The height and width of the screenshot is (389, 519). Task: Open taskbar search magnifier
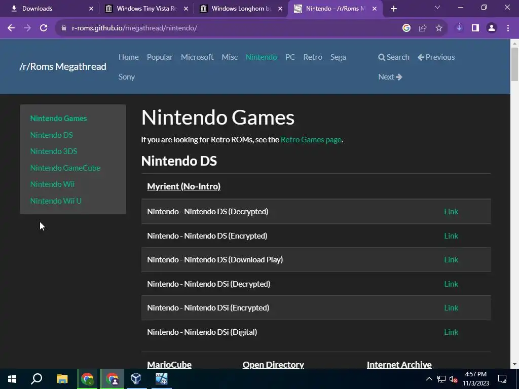pyautogui.click(x=36, y=379)
